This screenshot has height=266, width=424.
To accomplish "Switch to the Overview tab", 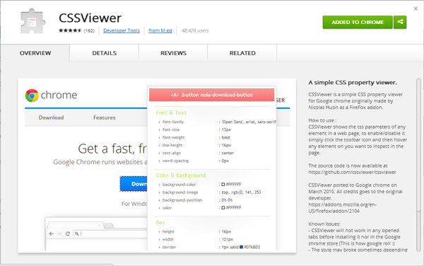I will pyautogui.click(x=35, y=53).
